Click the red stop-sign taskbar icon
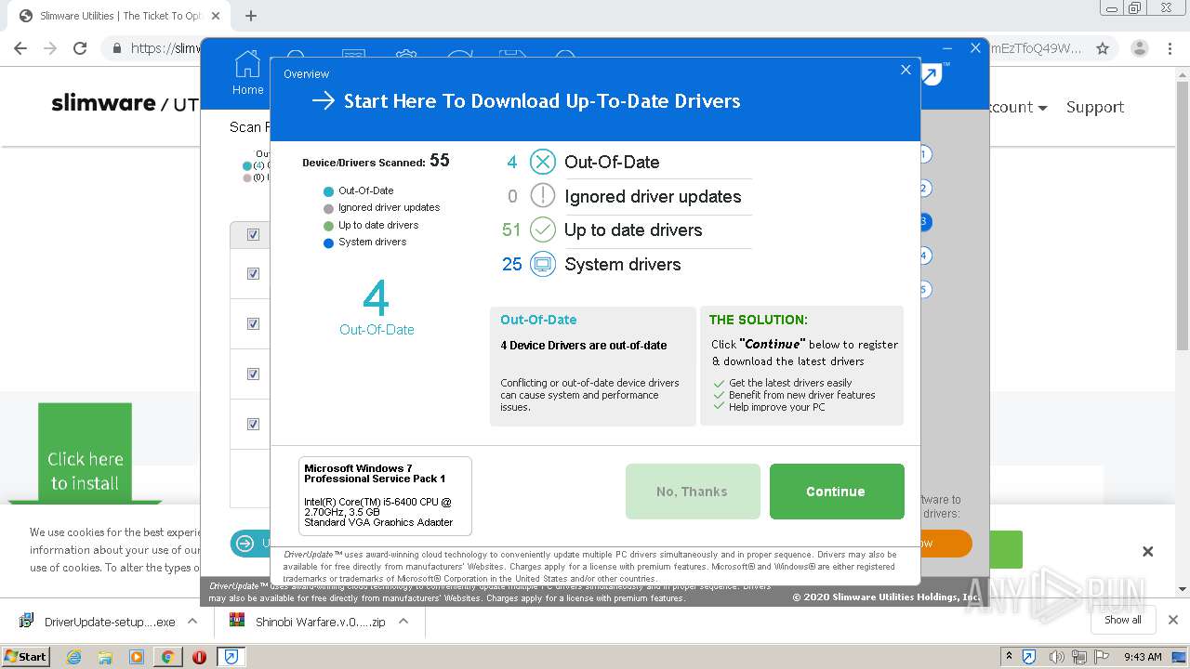The image size is (1190, 669). point(199,657)
